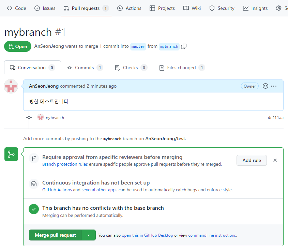Click the commit node icon on timeline

(x=29, y=118)
